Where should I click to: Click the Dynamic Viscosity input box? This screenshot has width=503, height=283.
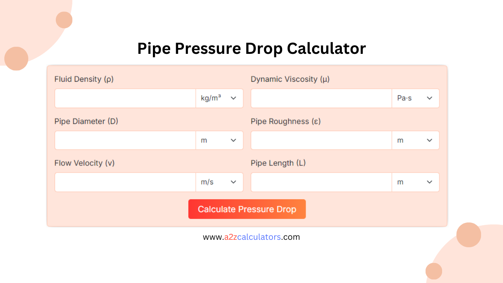[321, 98]
